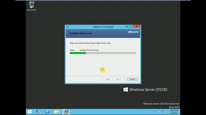Show hidden tray icons arrow
Image resolution: width=206 pixels, height=115 pixels.
click(x=155, y=112)
